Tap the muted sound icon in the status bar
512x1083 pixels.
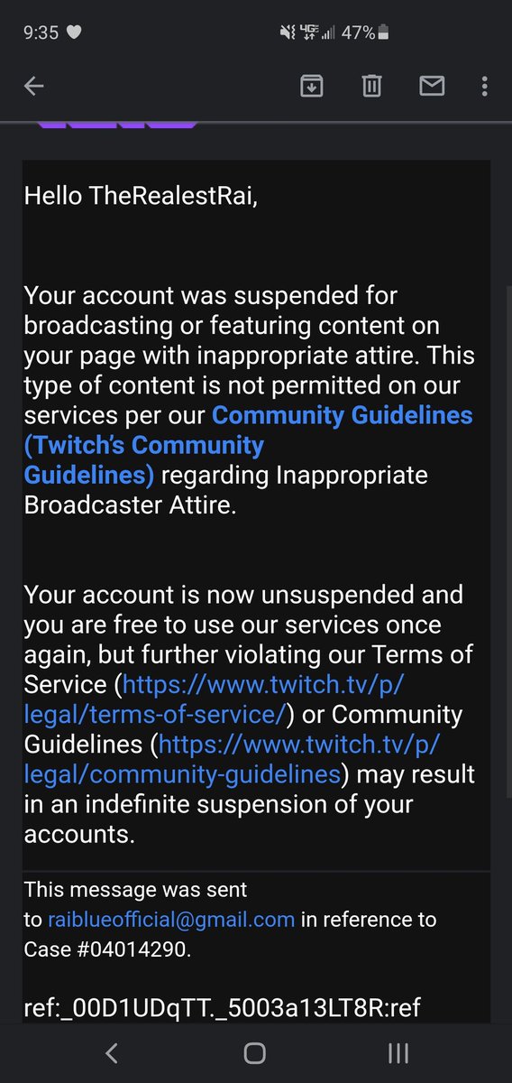pyautogui.click(x=288, y=32)
